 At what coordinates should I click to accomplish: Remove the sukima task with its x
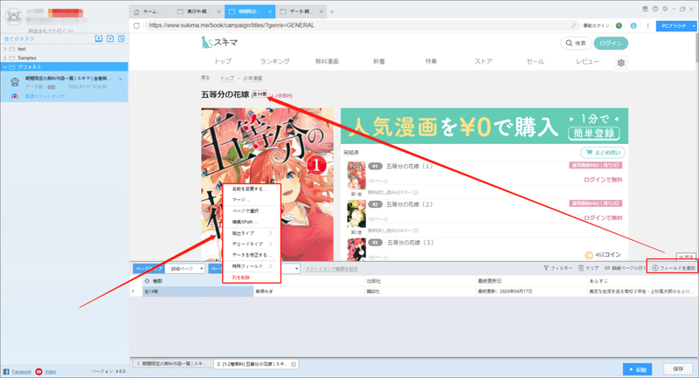(121, 79)
